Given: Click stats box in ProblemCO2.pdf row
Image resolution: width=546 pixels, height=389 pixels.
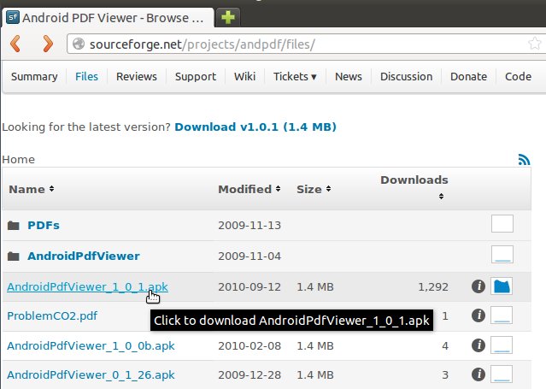Looking at the screenshot, I should [502, 315].
